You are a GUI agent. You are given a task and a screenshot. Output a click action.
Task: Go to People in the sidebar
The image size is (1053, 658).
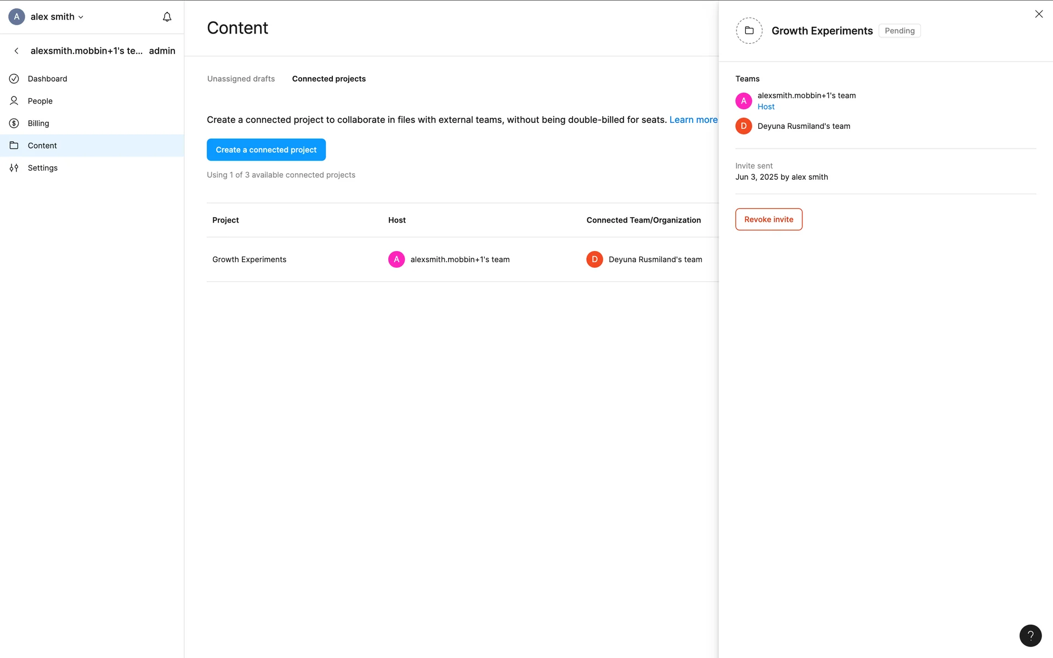pos(40,101)
